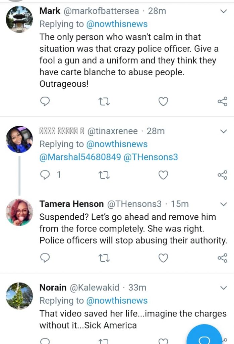Expand options for tinaxrenee's tweet
The width and height of the screenshot is (234, 344).
point(224,131)
